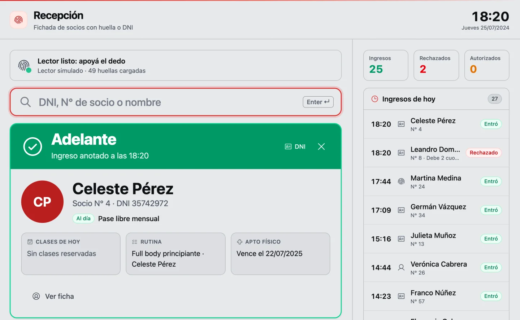Open Ver ficha for Celeste Pérez
Screen dimensions: 520x320
coord(53,296)
